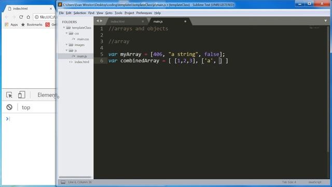Screen dimensions: 332x187
Task: Click the images folder icon
Action: [x=71, y=45]
